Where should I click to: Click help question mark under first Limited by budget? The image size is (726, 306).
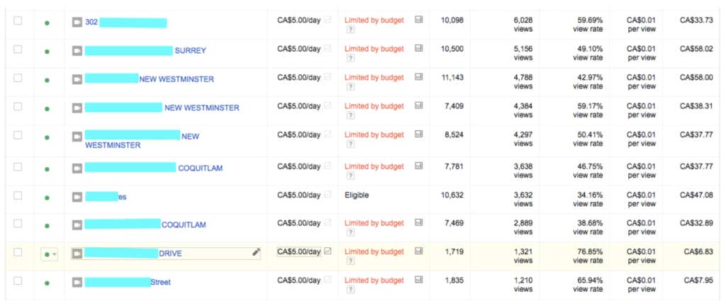coord(350,30)
